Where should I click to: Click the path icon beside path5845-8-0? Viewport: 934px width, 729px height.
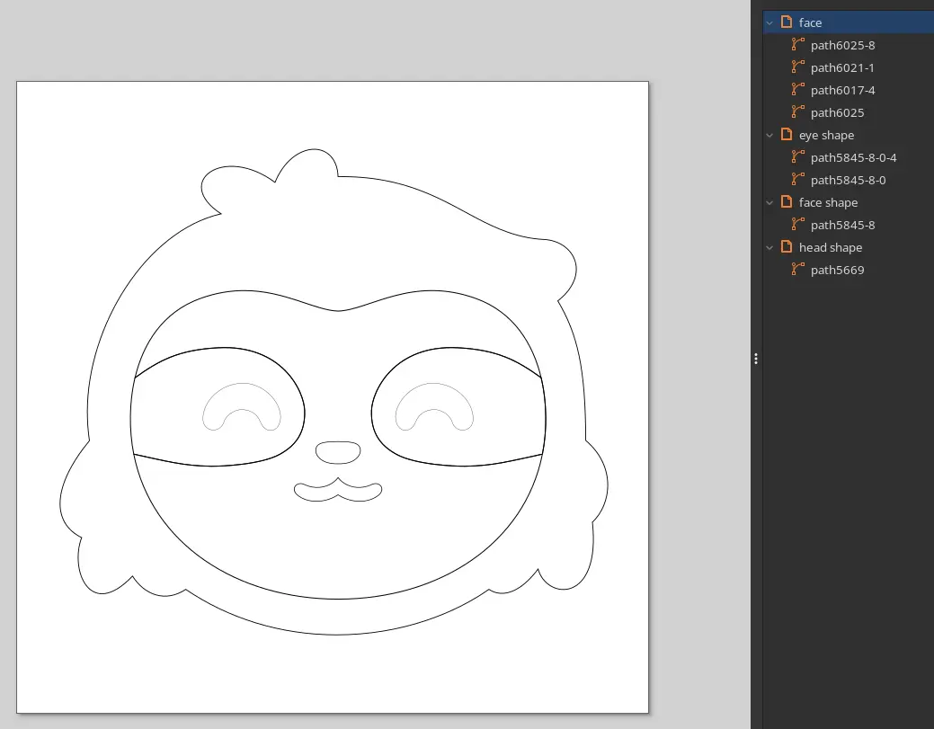[797, 180]
